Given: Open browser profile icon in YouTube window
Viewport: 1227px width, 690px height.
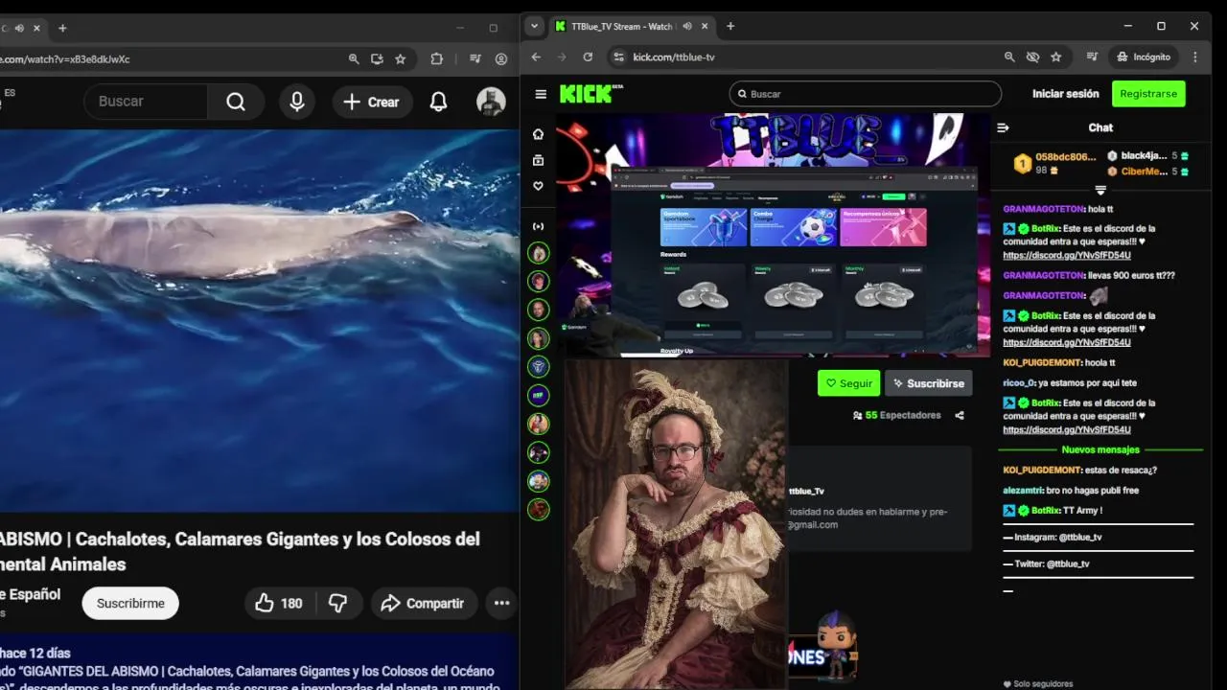Looking at the screenshot, I should coord(500,58).
